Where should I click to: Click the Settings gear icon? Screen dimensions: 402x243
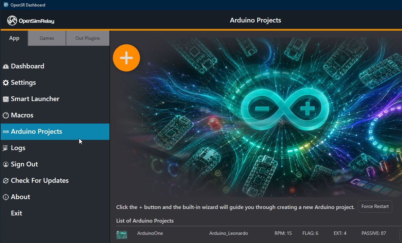point(6,83)
